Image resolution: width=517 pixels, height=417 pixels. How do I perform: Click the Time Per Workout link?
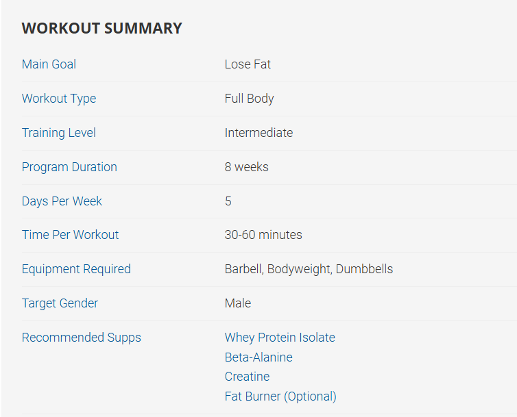(x=70, y=235)
